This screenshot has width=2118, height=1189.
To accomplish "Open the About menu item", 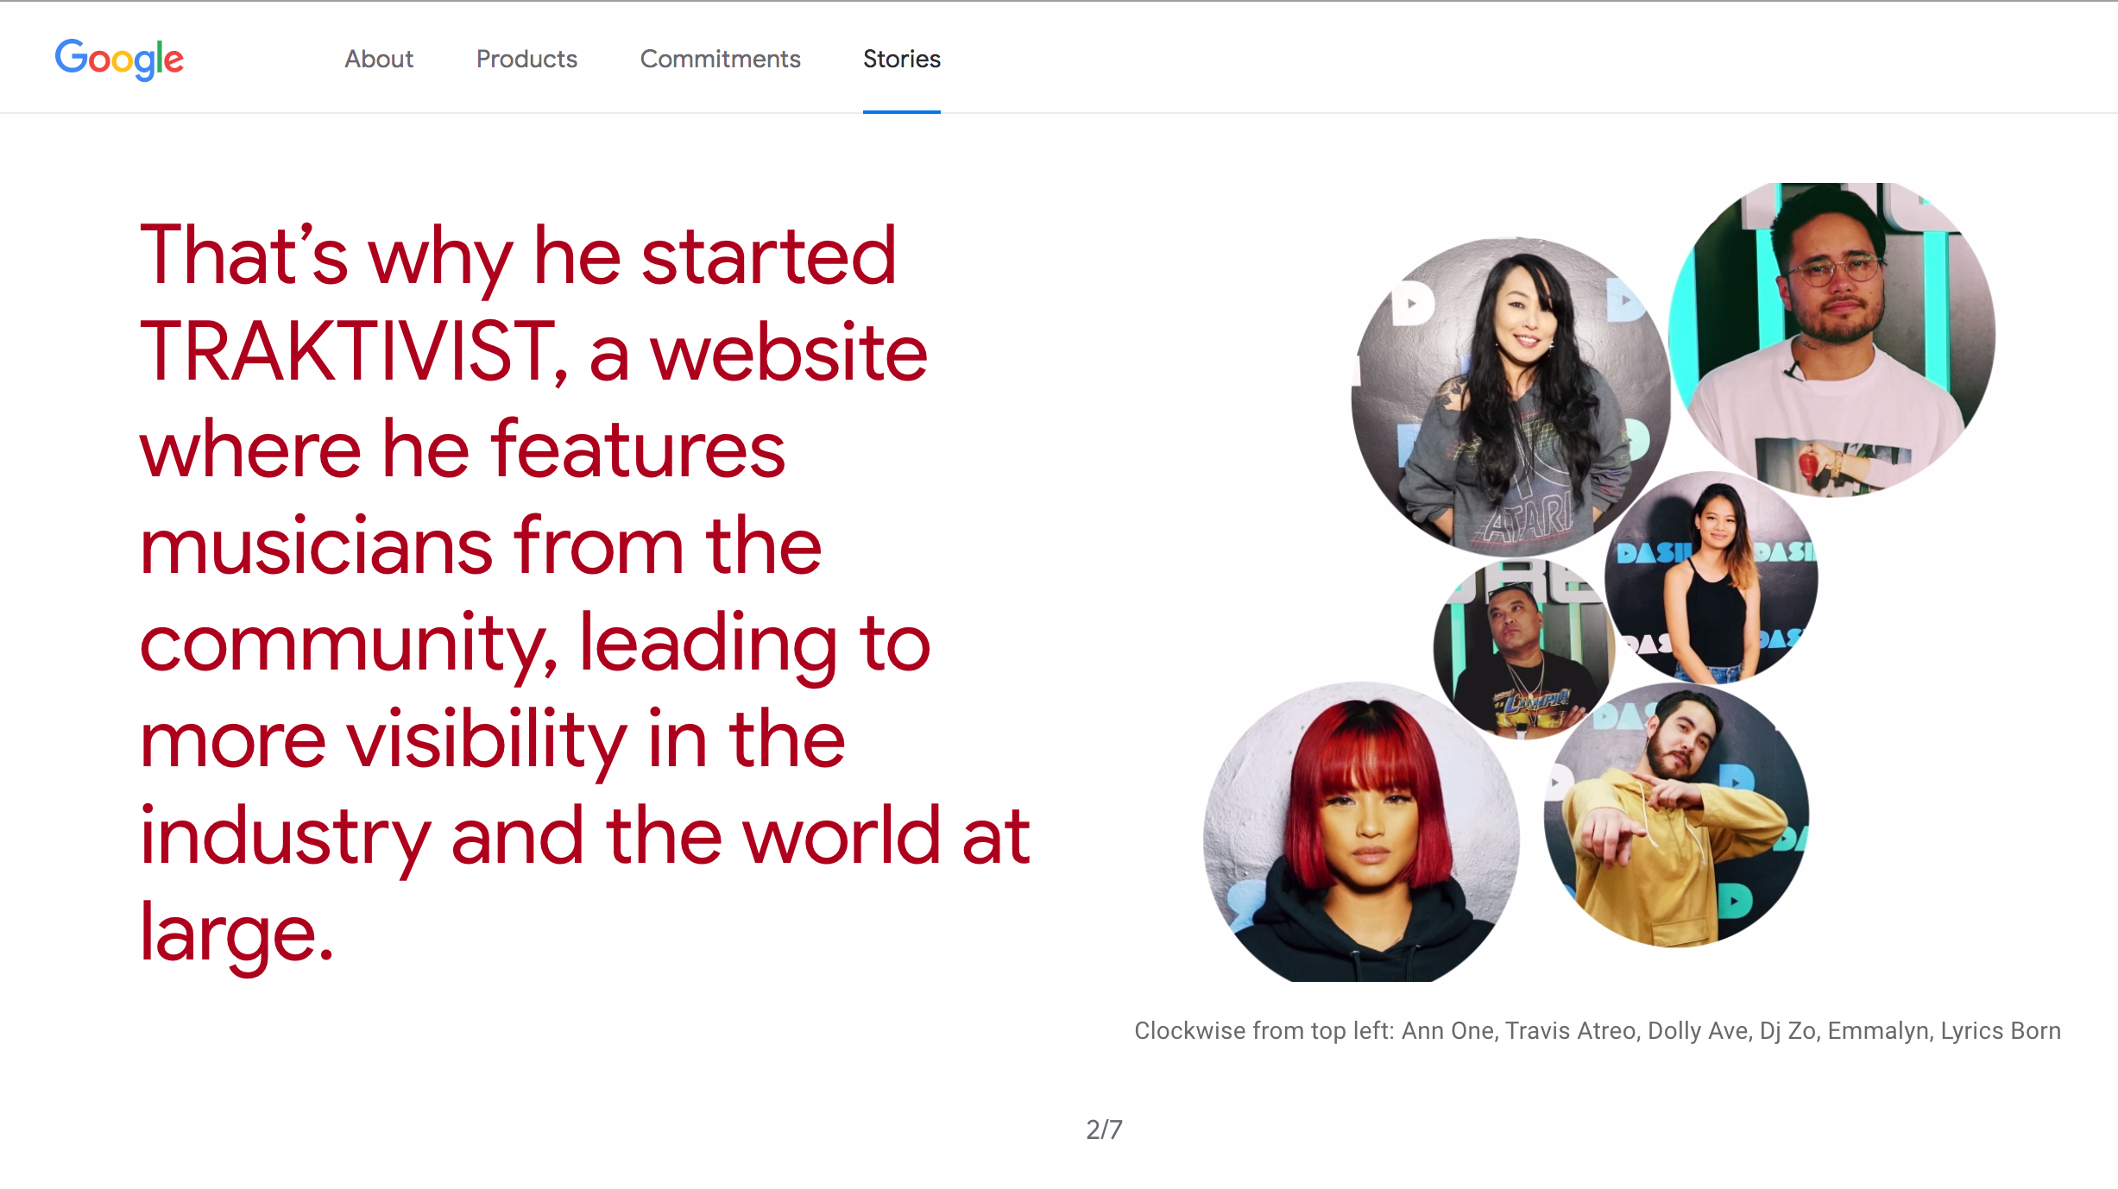I will [x=379, y=59].
